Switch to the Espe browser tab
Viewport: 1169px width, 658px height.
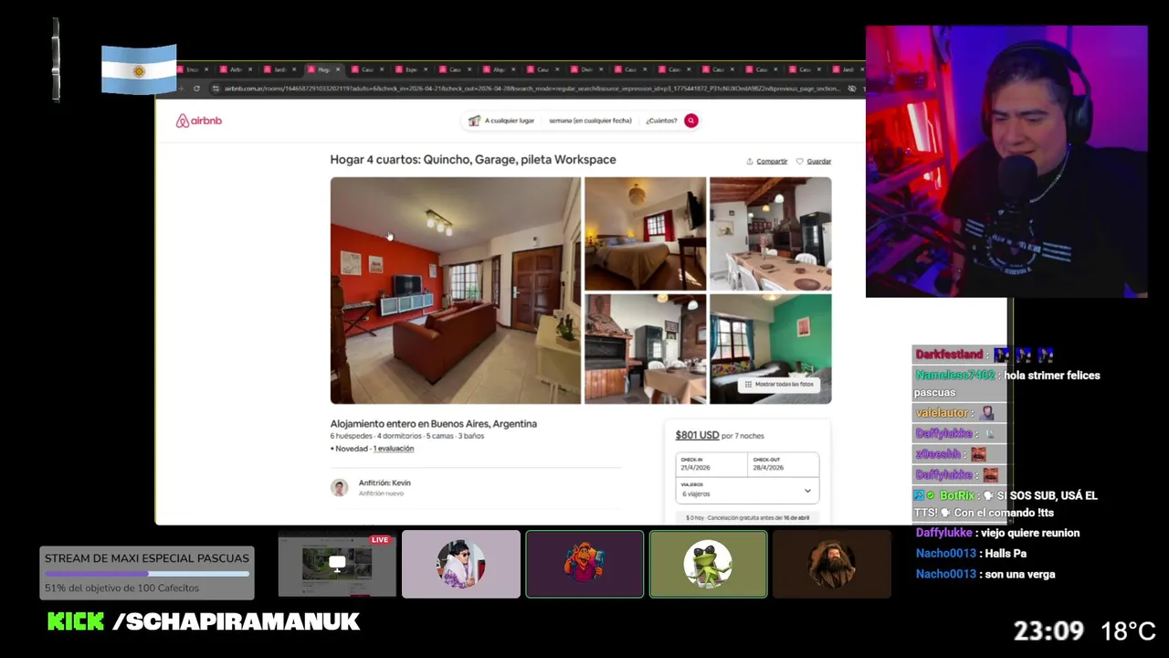[411, 69]
